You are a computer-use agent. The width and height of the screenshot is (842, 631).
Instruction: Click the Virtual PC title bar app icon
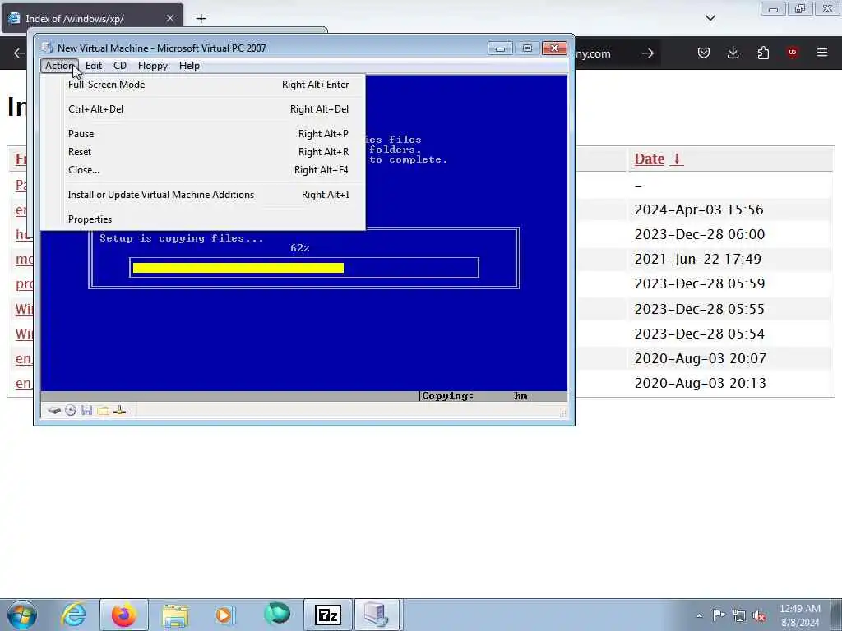[x=48, y=48]
